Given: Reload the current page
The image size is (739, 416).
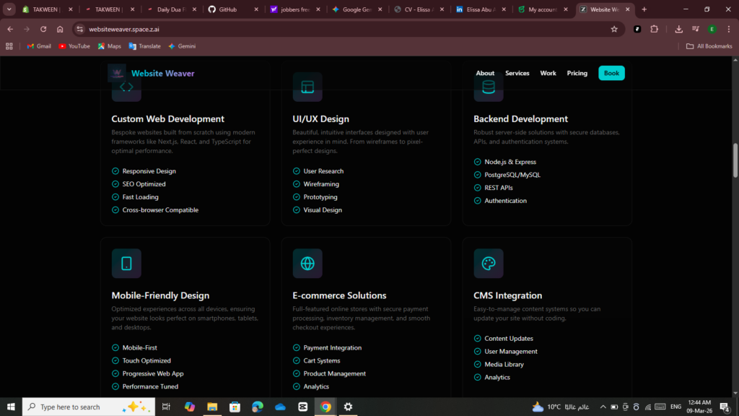Looking at the screenshot, I should coord(43,29).
